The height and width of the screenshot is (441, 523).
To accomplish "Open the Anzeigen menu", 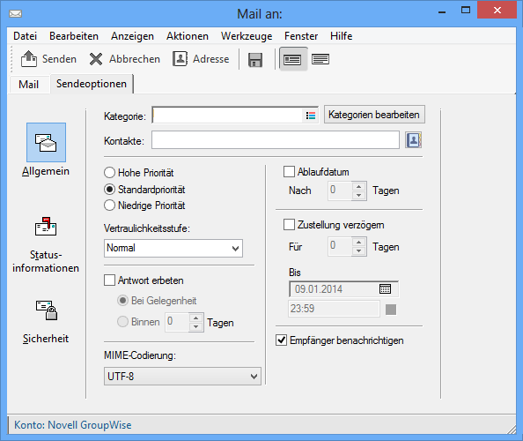I will (x=132, y=36).
